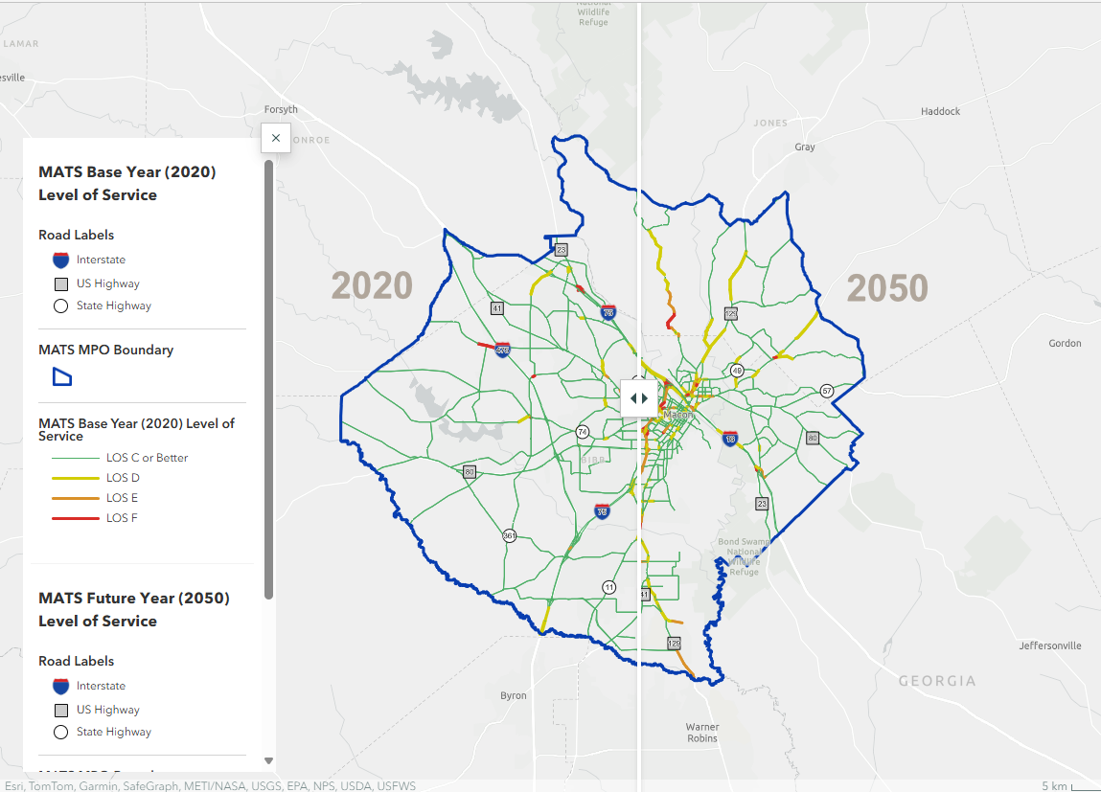Viewport: 1101px width, 792px height.
Task: Click the US 80 marker on west side
Action: [x=470, y=472]
